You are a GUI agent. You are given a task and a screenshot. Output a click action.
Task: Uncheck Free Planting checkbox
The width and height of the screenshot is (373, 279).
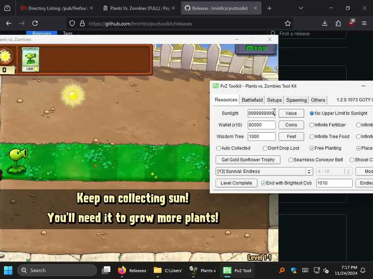pos(325,148)
